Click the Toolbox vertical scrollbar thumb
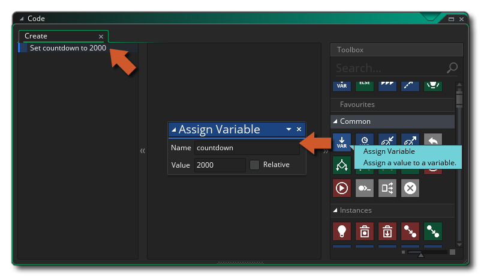The image size is (481, 277). tap(459, 98)
